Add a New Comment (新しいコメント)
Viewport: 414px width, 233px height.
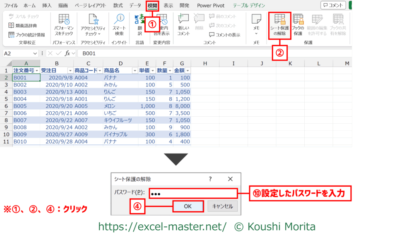pos(183,25)
